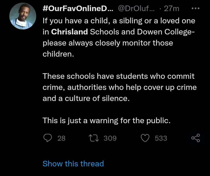
Task: Like the tweet with the heart icon
Action: [145, 138]
